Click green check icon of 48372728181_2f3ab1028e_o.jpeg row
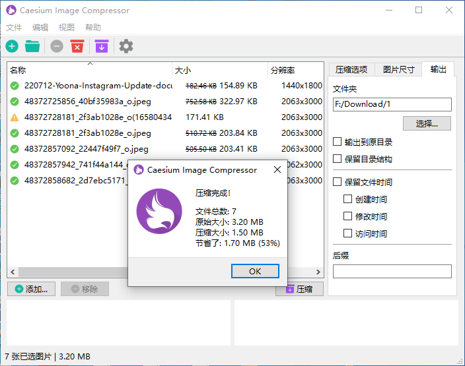 tap(15, 133)
